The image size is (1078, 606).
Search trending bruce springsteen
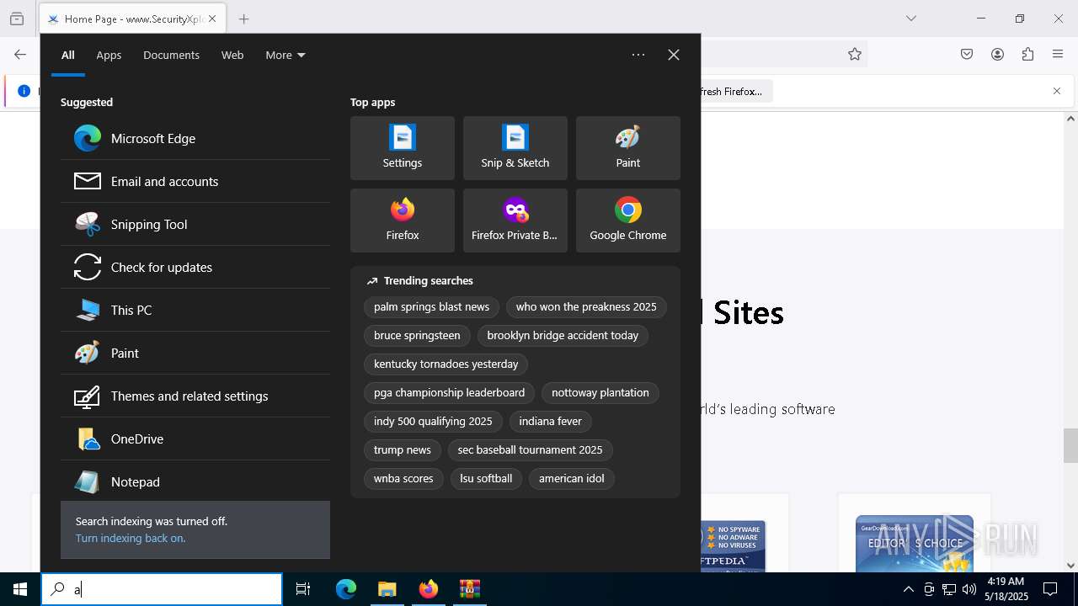tap(417, 336)
